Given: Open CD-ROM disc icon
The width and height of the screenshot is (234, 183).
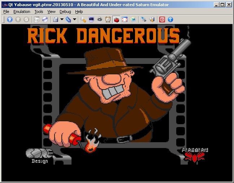Looking at the screenshot, I should pos(45,19).
